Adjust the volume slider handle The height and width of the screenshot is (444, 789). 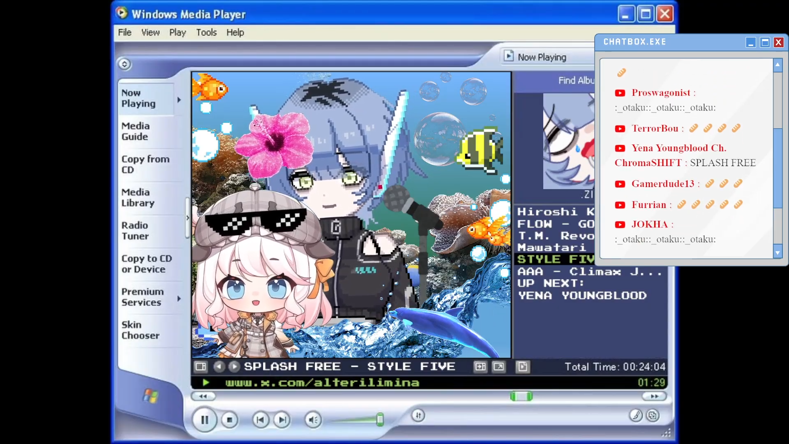(380, 419)
